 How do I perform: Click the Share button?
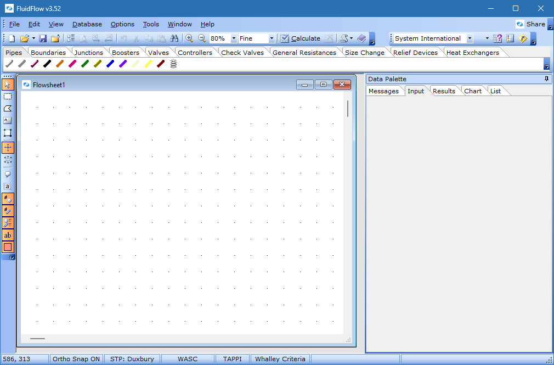530,24
